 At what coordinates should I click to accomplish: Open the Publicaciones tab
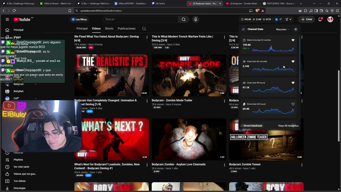click(127, 29)
